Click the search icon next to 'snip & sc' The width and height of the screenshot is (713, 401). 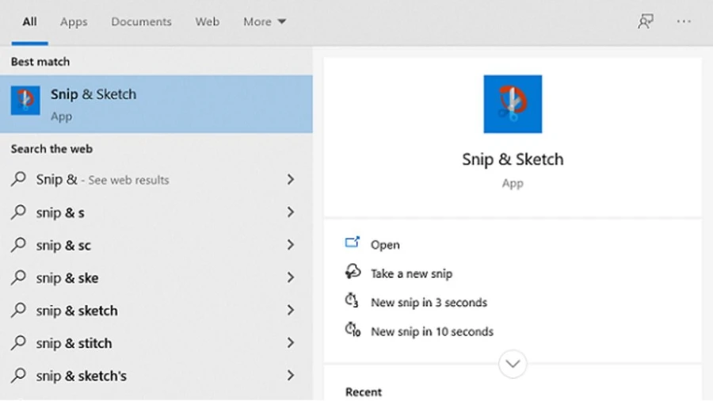[19, 244]
